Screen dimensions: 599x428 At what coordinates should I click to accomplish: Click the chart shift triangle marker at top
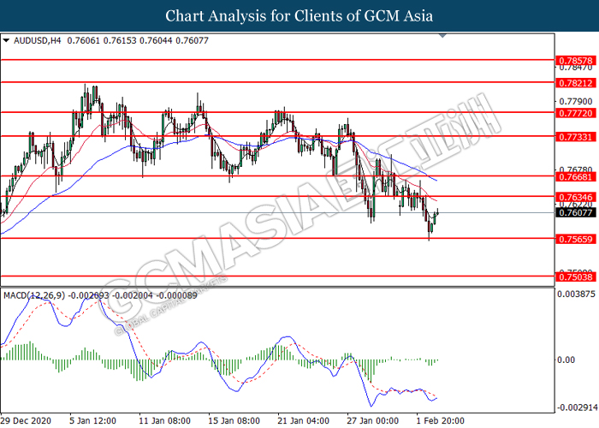click(442, 36)
